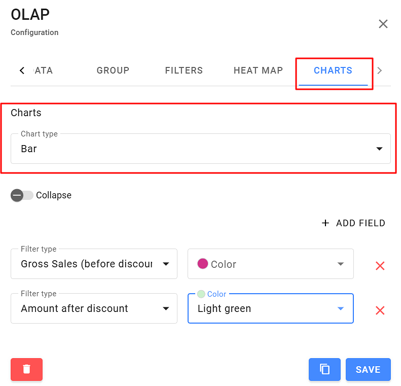Close the OLAP configuration dialog
This screenshot has width=401, height=386.
click(383, 24)
